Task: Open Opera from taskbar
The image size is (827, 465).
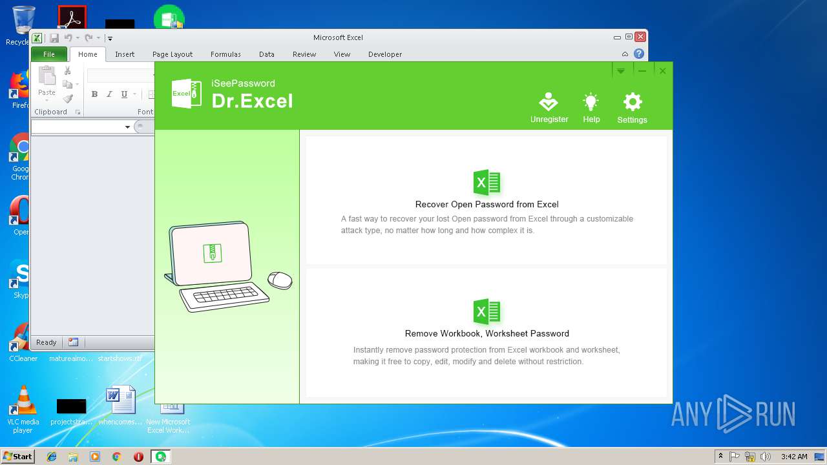Action: coord(138,457)
